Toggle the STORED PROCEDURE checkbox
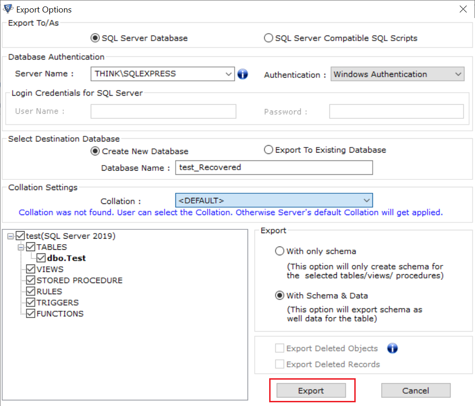The image size is (475, 406). 31,280
